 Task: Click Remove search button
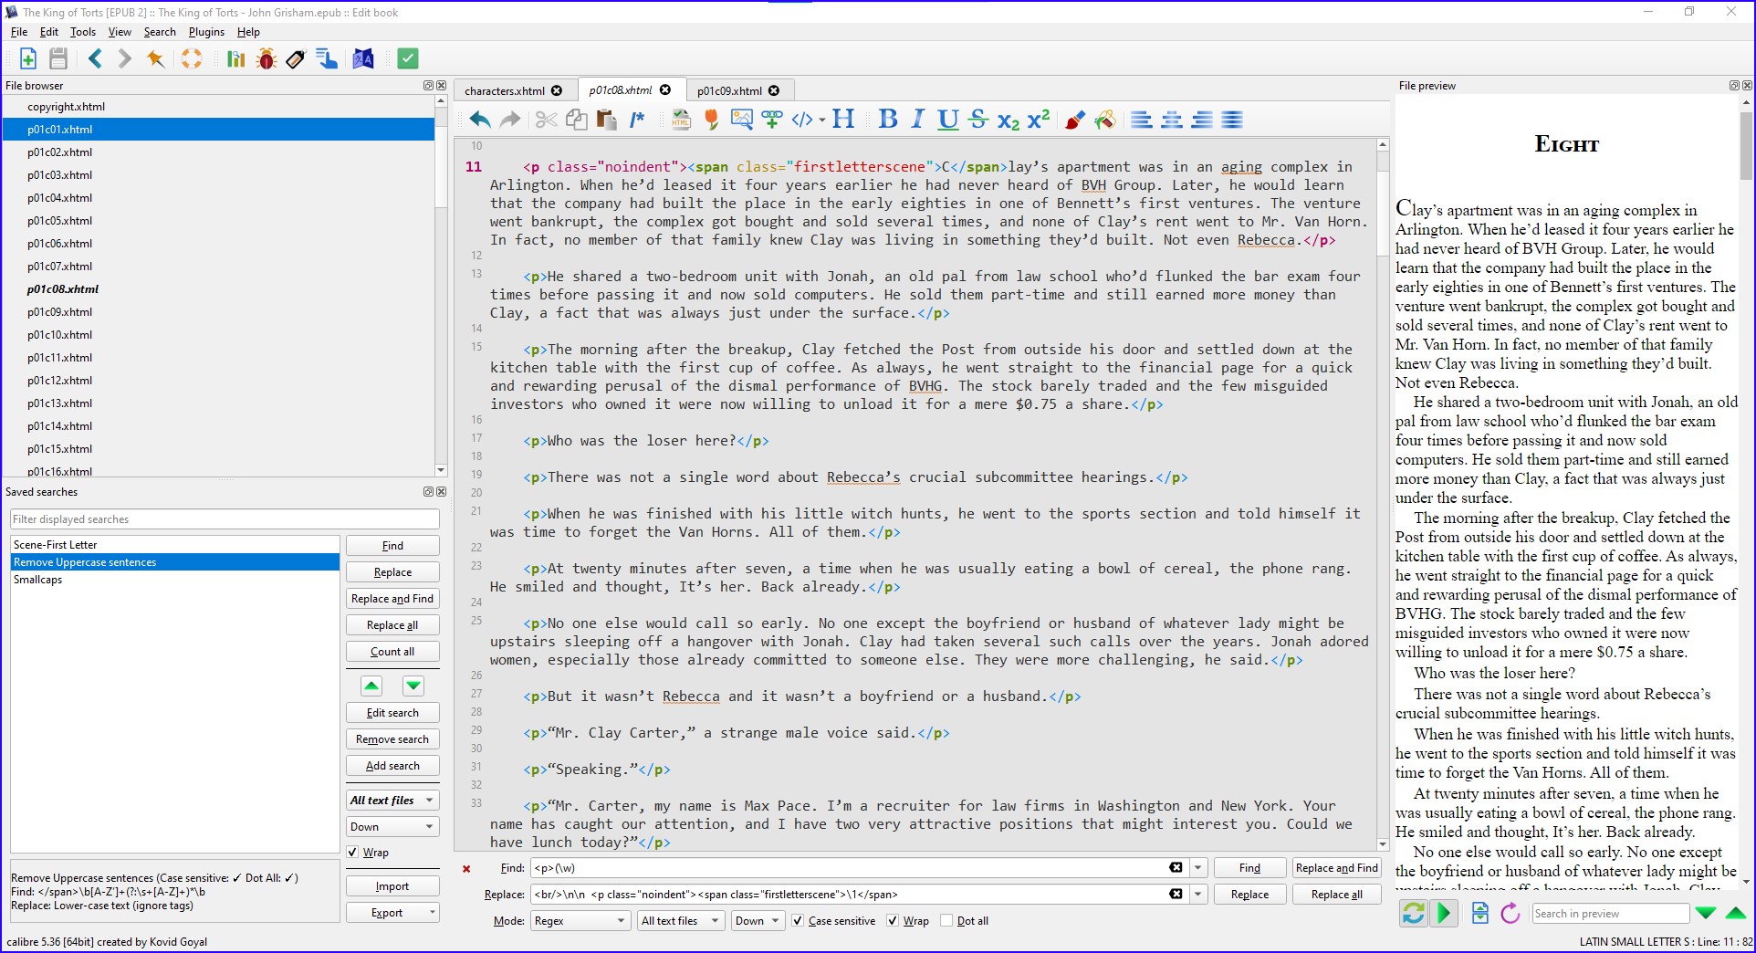(392, 738)
